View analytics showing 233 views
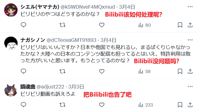This screenshot has height=112, width=197. (145, 105)
